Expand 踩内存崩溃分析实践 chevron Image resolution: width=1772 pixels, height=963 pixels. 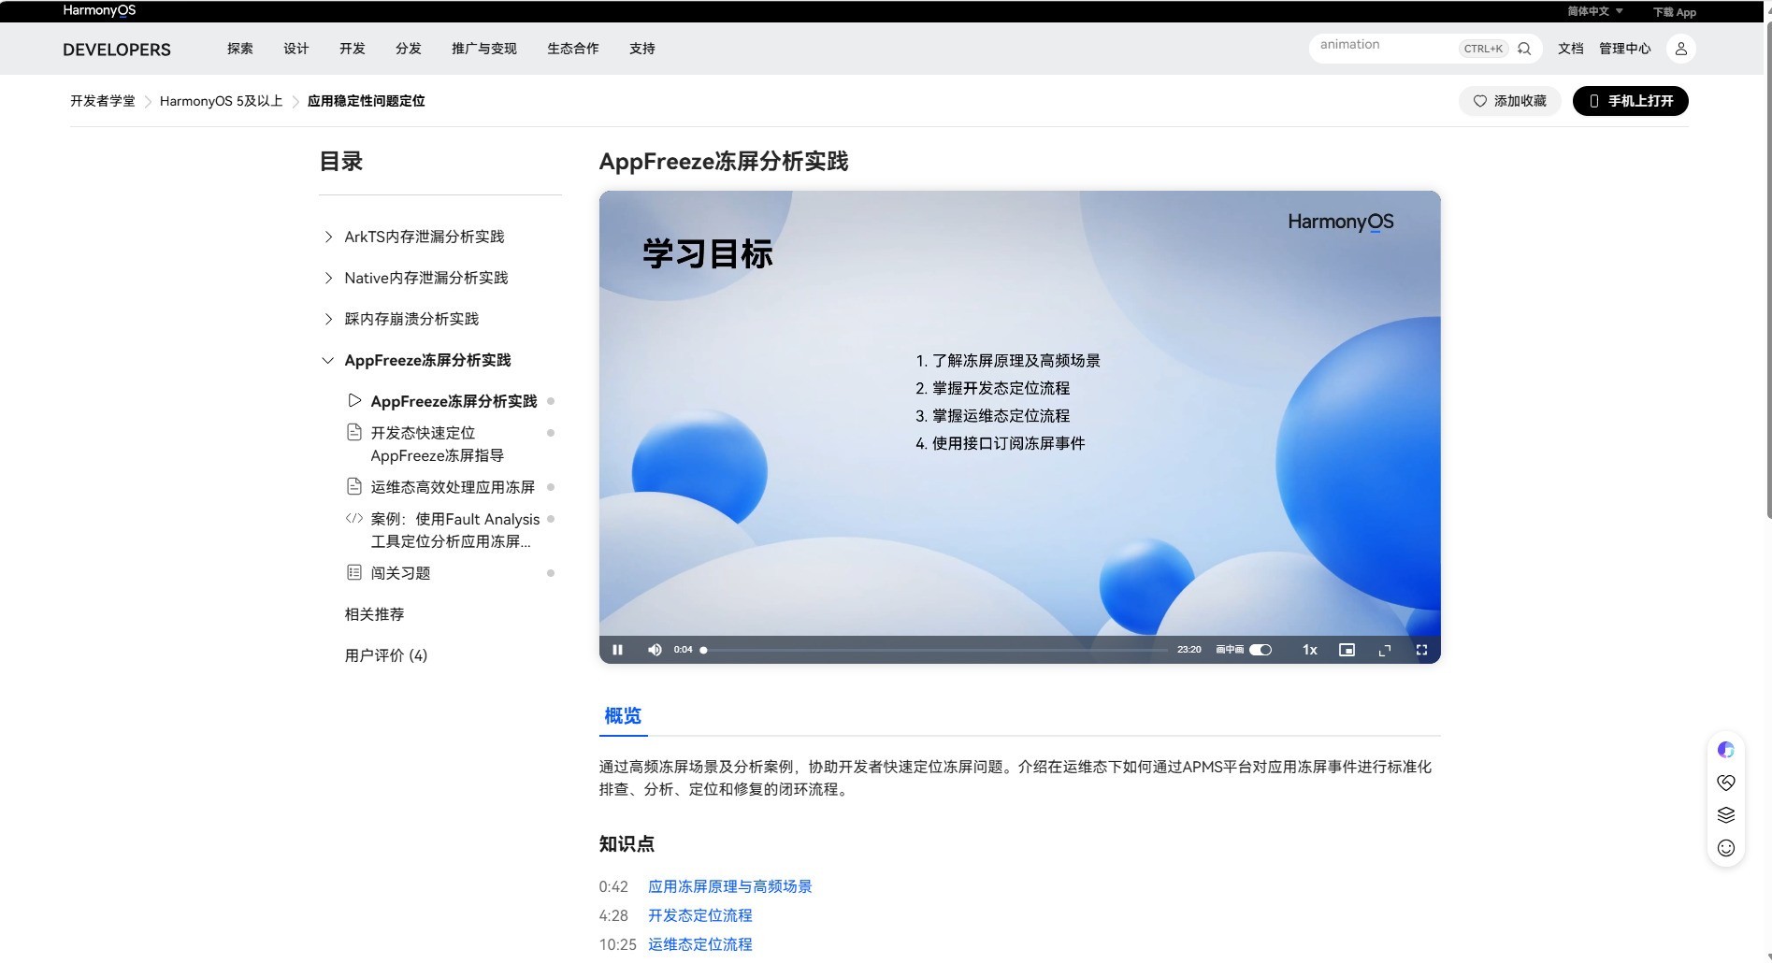pos(328,319)
